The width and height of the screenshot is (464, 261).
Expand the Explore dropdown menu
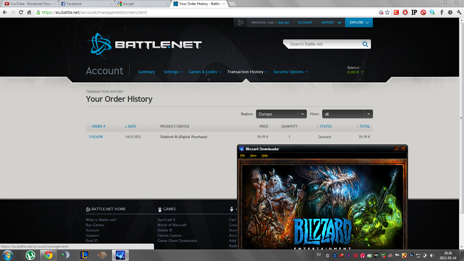coord(359,22)
